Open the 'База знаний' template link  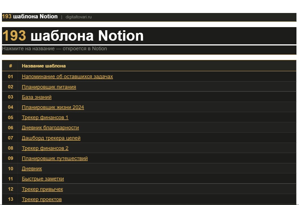(37, 97)
